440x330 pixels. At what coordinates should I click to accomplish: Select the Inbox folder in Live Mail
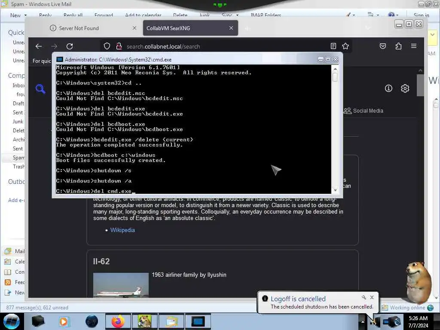pyautogui.click(x=18, y=86)
